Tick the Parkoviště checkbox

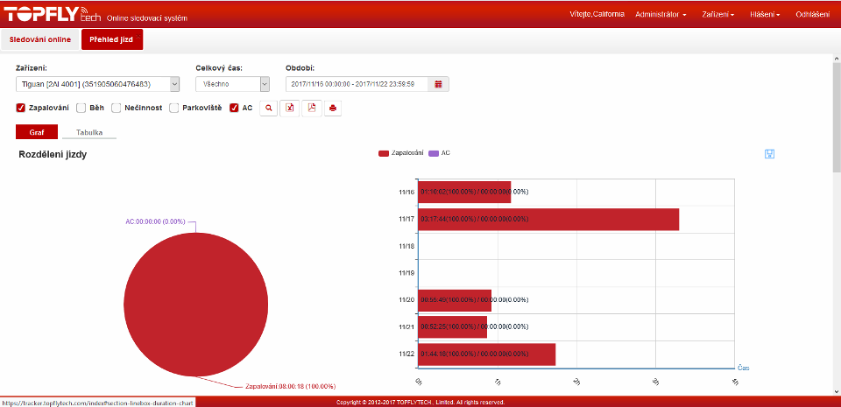174,109
